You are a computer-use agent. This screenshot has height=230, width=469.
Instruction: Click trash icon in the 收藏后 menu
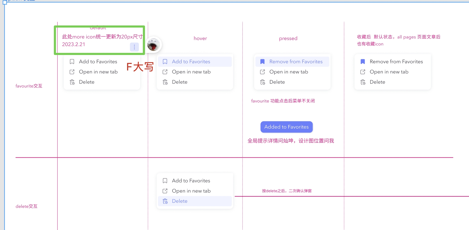click(363, 82)
